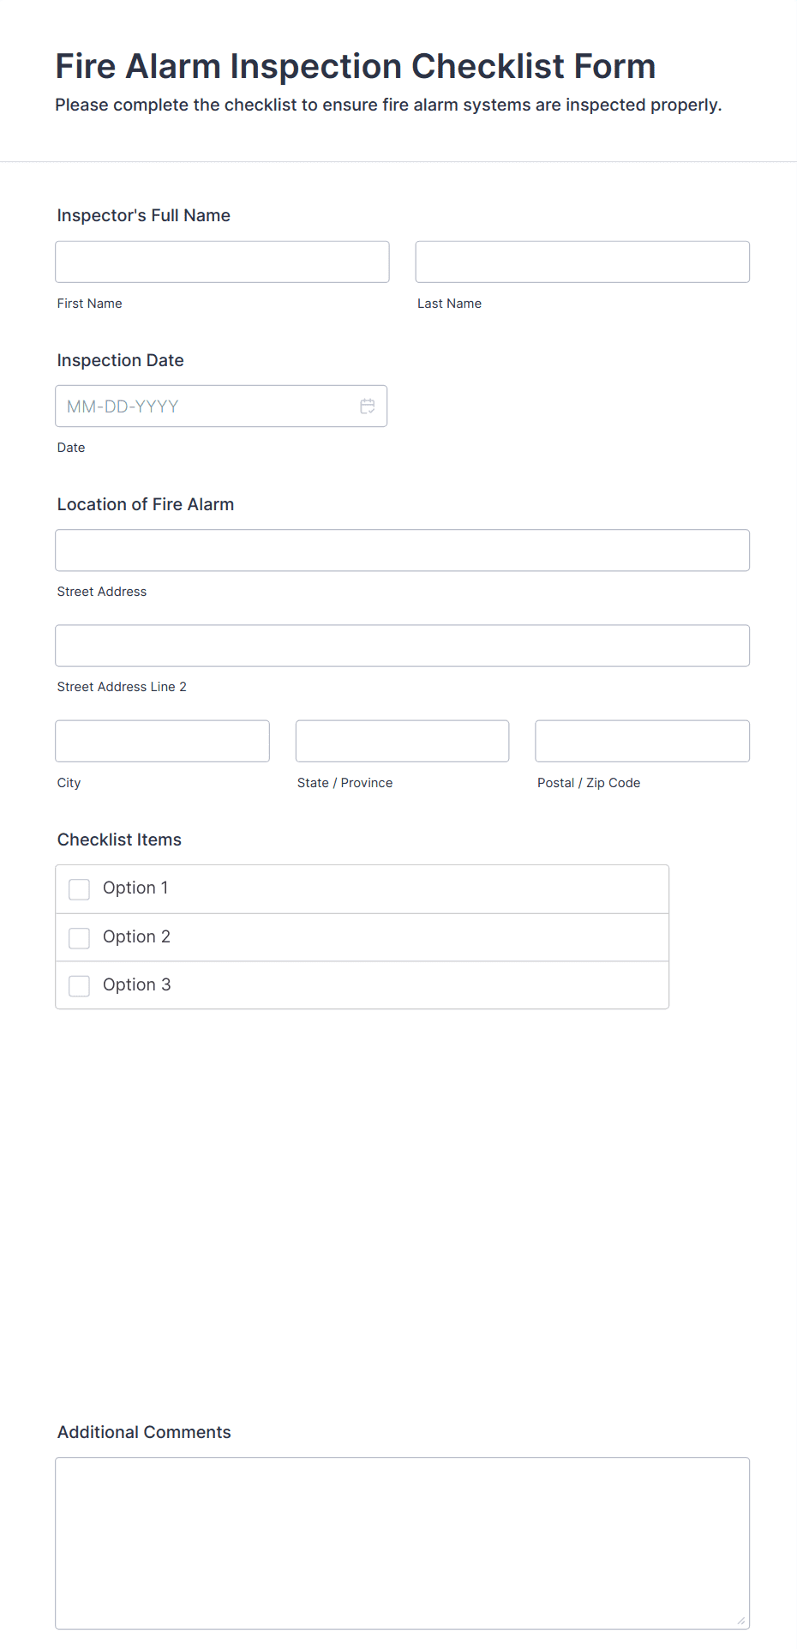797x1649 pixels.
Task: Check the Option 1 checkbox
Action: click(x=79, y=889)
